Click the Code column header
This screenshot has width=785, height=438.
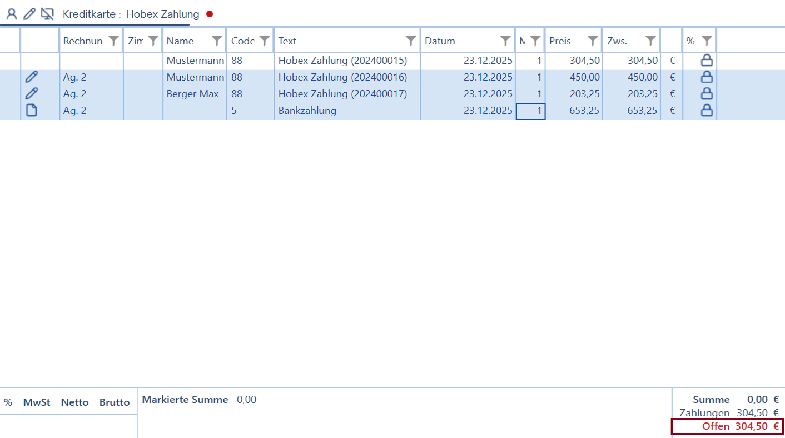click(x=242, y=41)
